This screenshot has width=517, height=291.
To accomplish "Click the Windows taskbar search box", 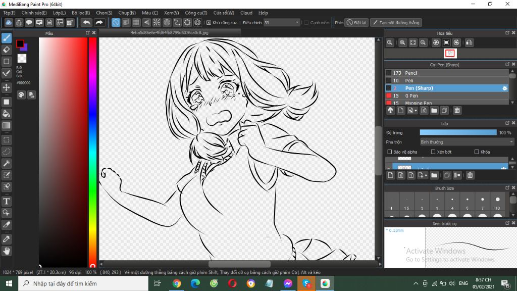I will (83, 283).
